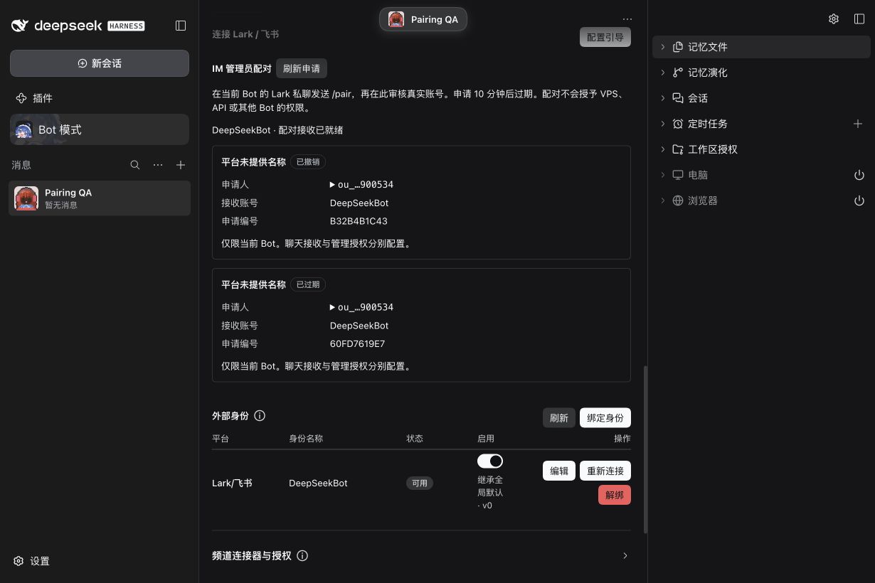Expand the 浏览器 section chevron
Screen dimensions: 875x583
click(663, 200)
